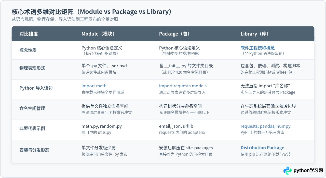Click '通过点号表达式多层级导入' text
The image size is (326, 178).
pyautogui.click(x=182, y=92)
